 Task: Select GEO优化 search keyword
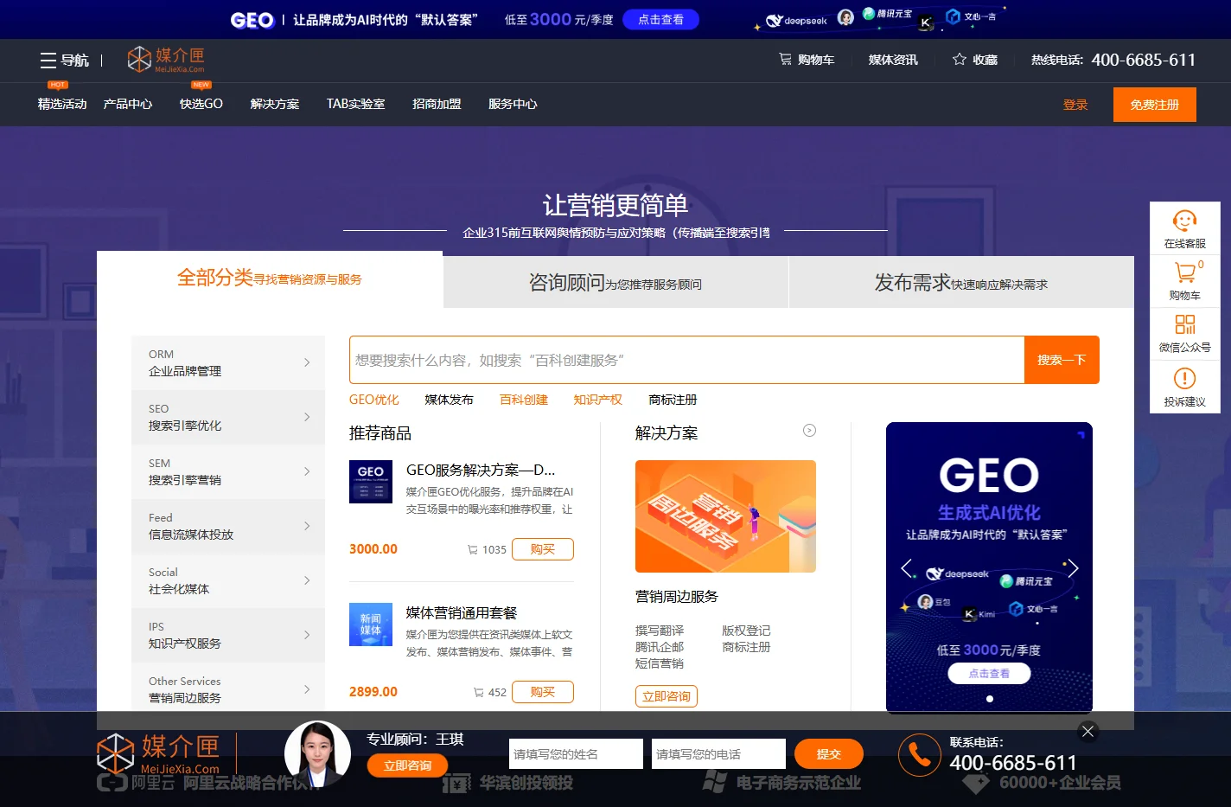pyautogui.click(x=374, y=400)
